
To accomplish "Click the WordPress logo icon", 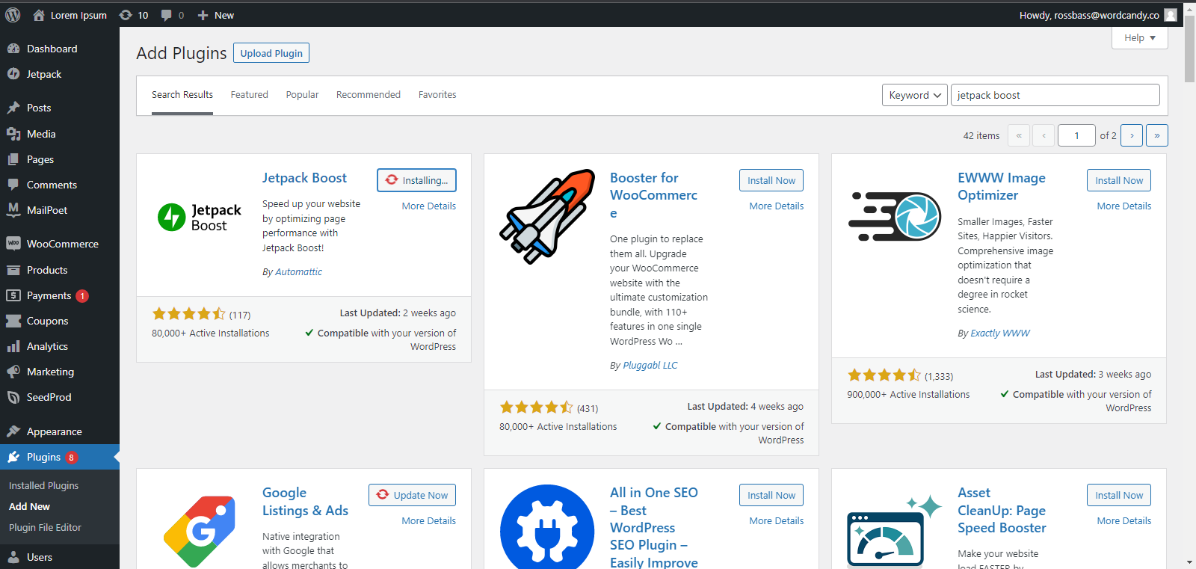I will pyautogui.click(x=13, y=15).
